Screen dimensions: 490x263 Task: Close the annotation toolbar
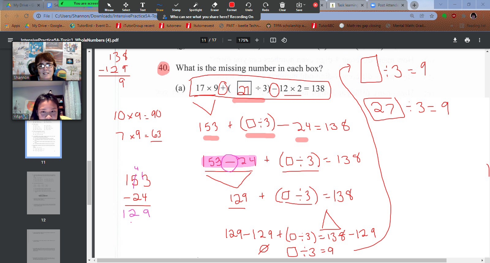point(315,5)
